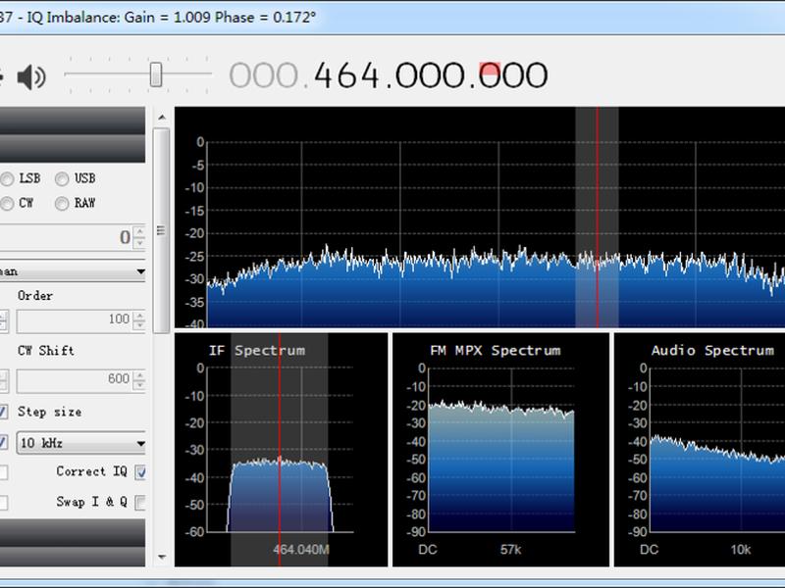Increment the 0 value field's up arrow
785x588 pixels.
coord(139,231)
